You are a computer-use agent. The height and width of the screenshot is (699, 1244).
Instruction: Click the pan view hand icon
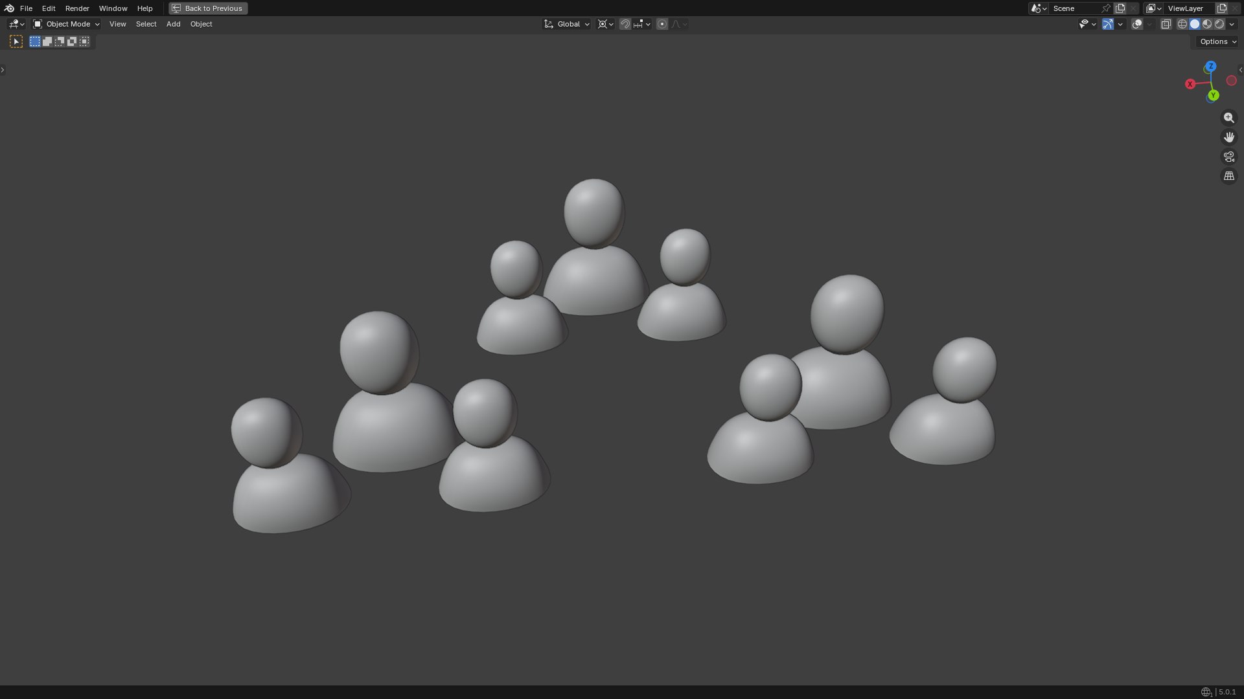pyautogui.click(x=1228, y=137)
